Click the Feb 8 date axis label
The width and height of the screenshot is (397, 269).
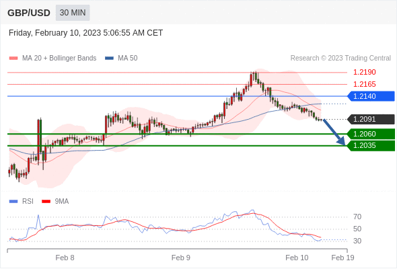[65, 258]
